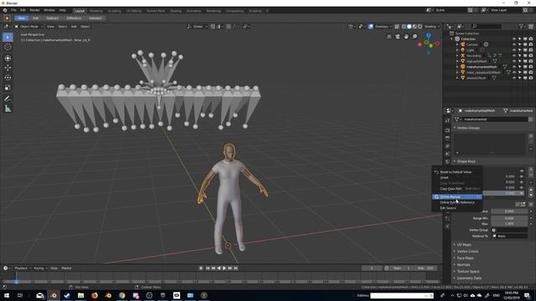Image resolution: width=536 pixels, height=301 pixels.
Task: Click the outliner filter funnel icon
Action: 521,26
